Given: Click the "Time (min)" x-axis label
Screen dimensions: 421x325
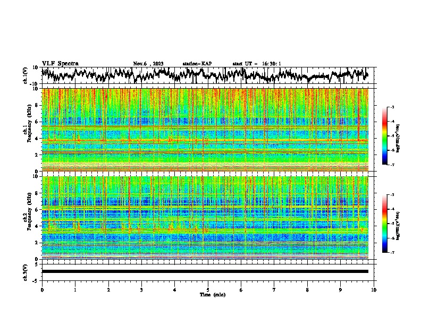Looking at the screenshot, I should [x=213, y=295].
